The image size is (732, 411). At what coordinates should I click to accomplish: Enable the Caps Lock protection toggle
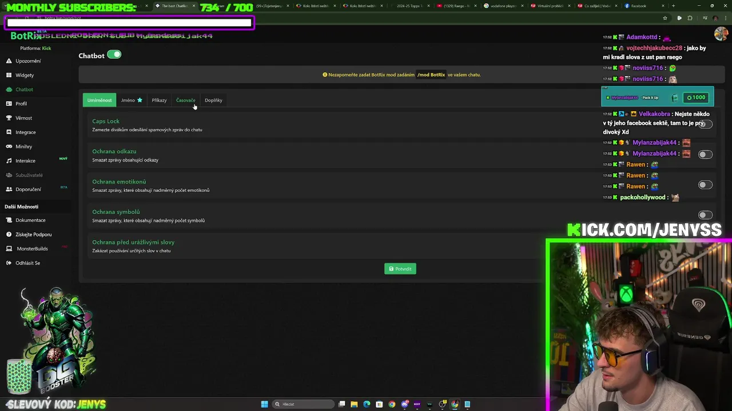705,124
